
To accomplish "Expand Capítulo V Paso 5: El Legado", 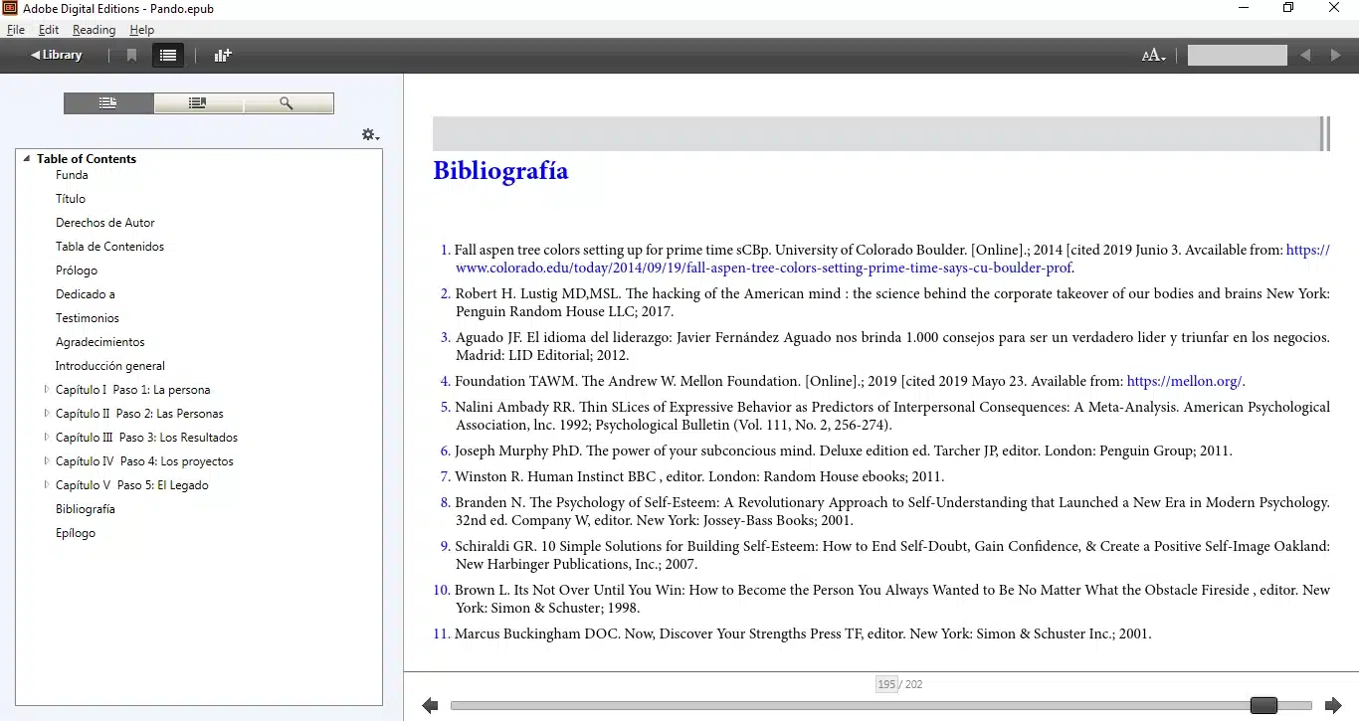I will click(x=47, y=484).
